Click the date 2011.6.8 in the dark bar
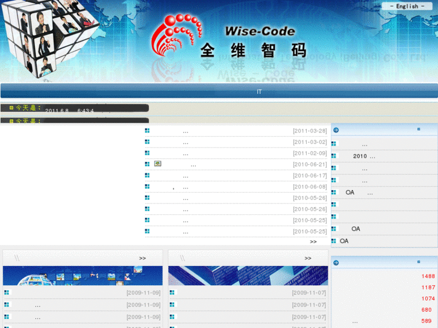Viewport: 438px width, 328px height. point(57,111)
